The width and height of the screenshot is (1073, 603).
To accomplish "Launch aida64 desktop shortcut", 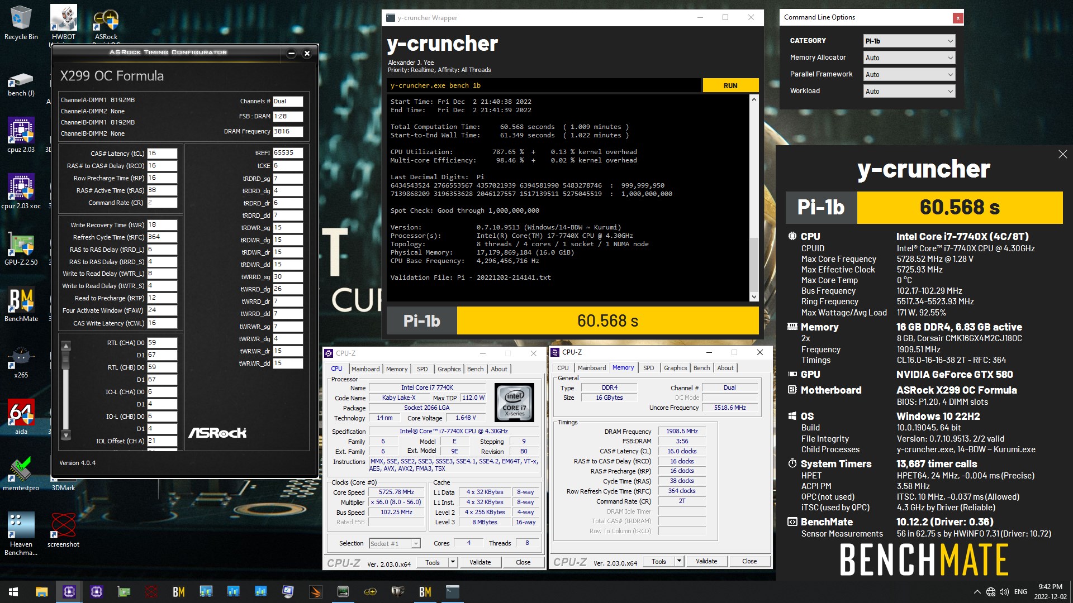I will 21,417.
